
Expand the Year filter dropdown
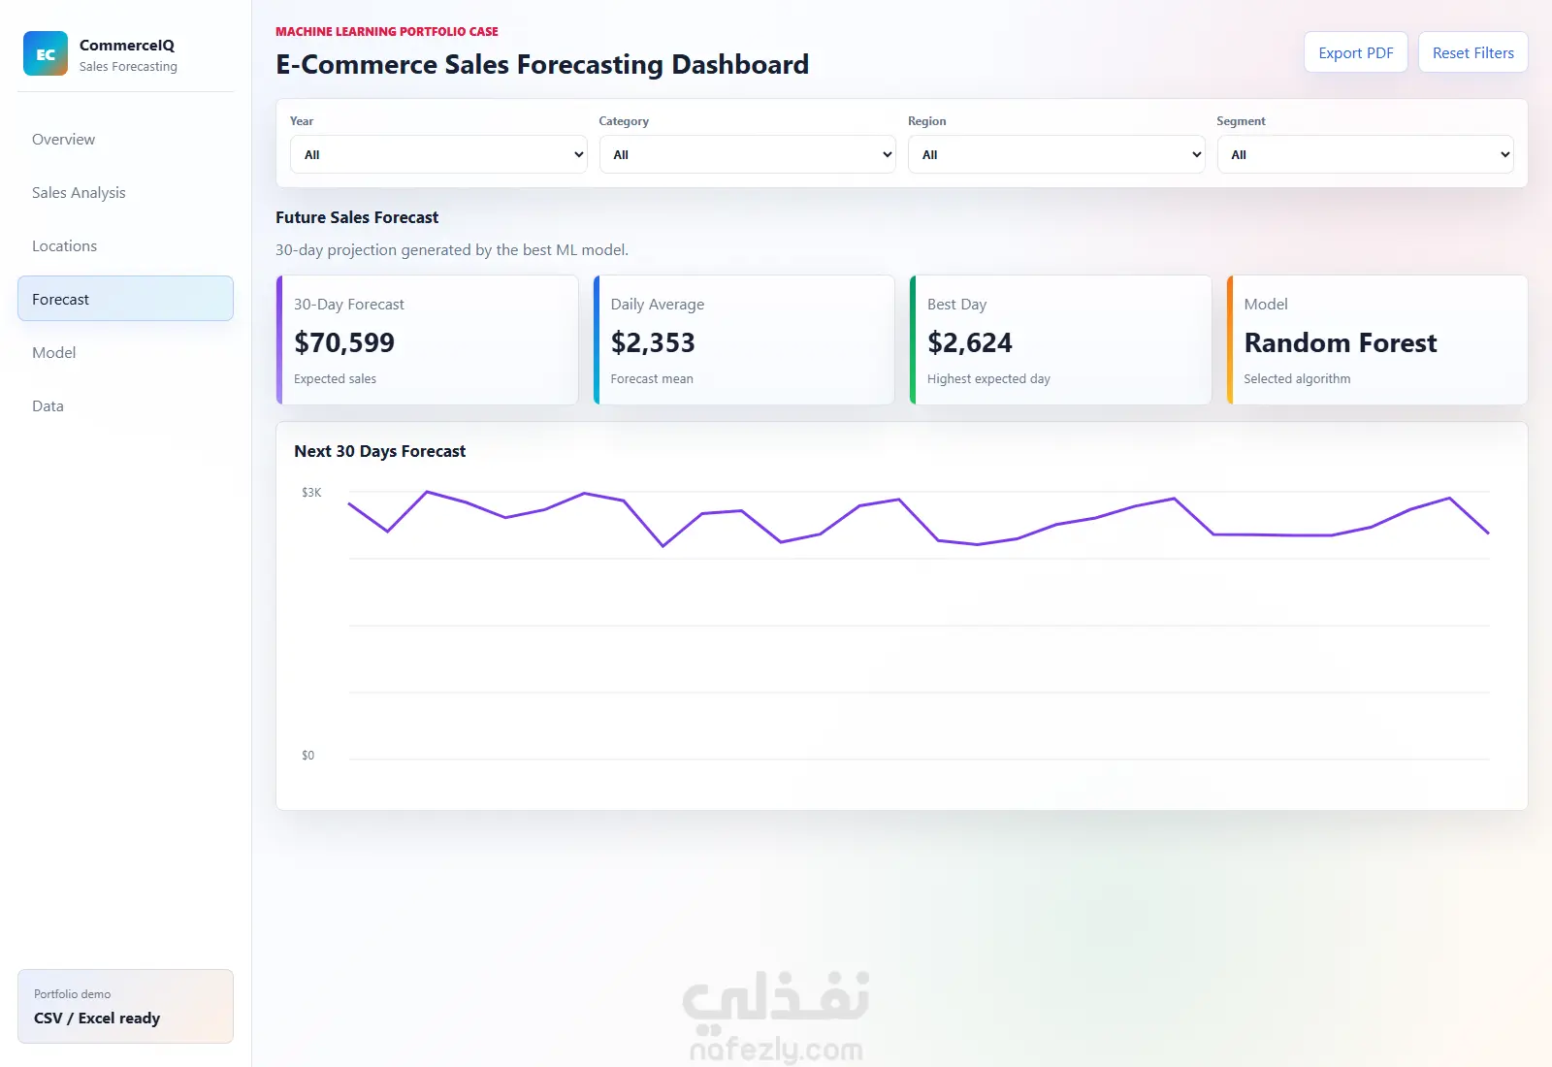[438, 154]
